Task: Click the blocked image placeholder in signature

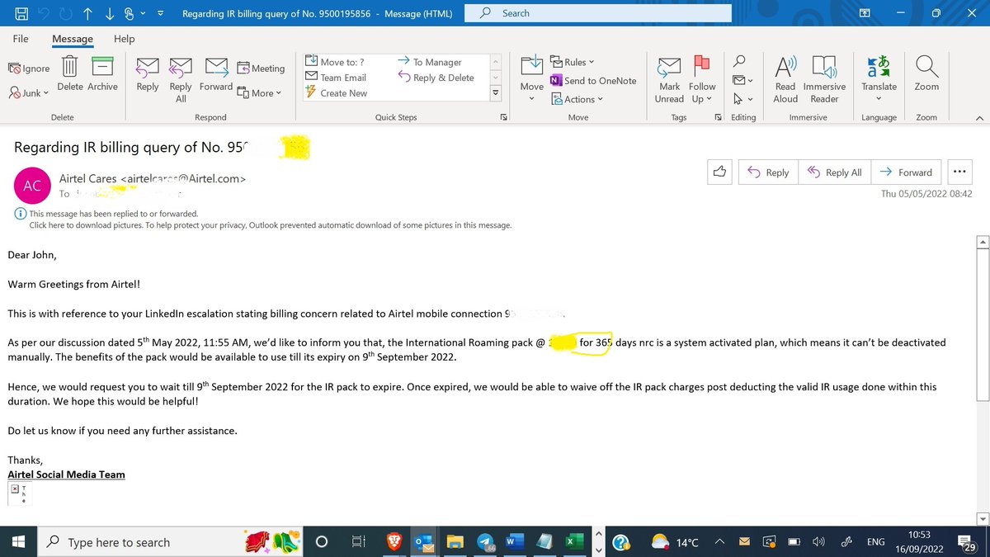Action: 21,493
